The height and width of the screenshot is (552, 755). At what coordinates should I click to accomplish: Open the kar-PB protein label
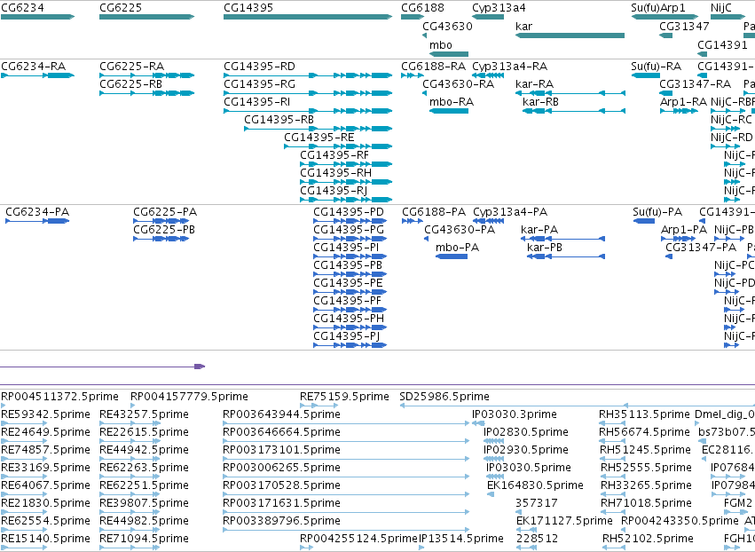click(x=545, y=248)
